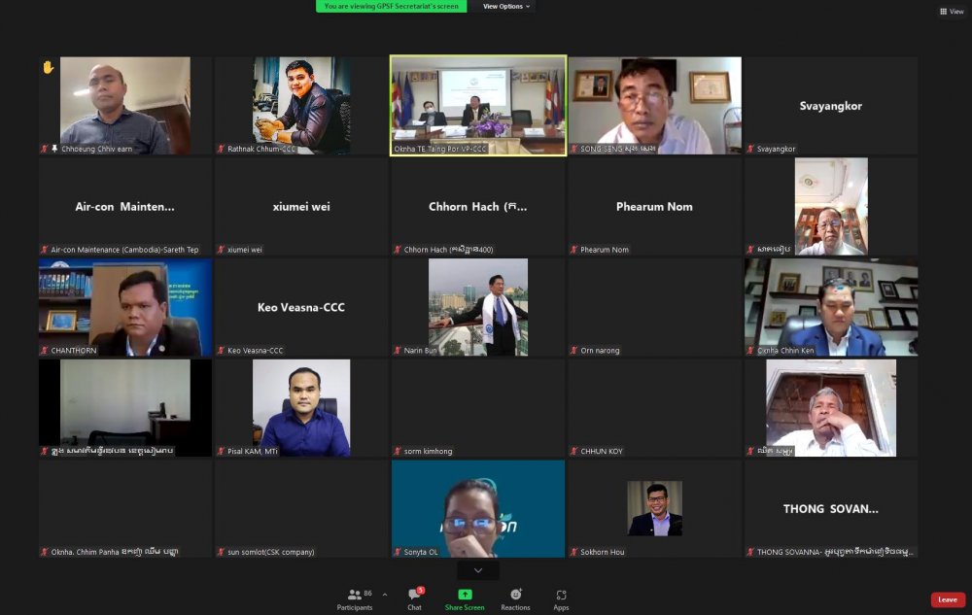The width and height of the screenshot is (972, 615).
Task: Select the Sokhorn Hou video tile
Action: [654, 508]
